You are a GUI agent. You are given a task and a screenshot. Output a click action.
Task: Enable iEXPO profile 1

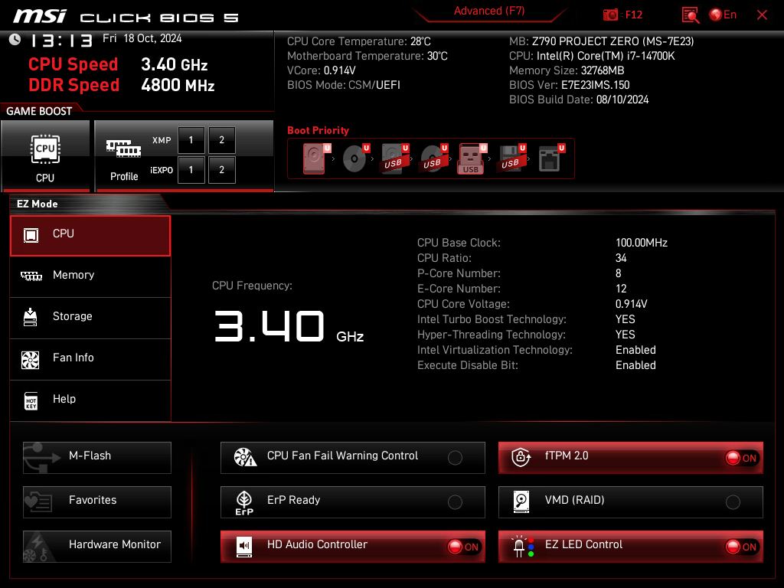tap(191, 170)
